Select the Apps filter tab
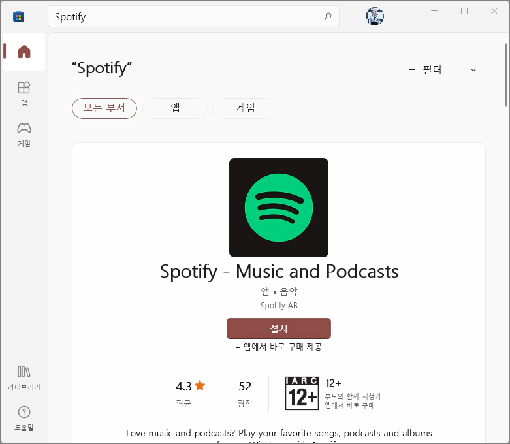Screen dimensions: 510x444 point(175,108)
